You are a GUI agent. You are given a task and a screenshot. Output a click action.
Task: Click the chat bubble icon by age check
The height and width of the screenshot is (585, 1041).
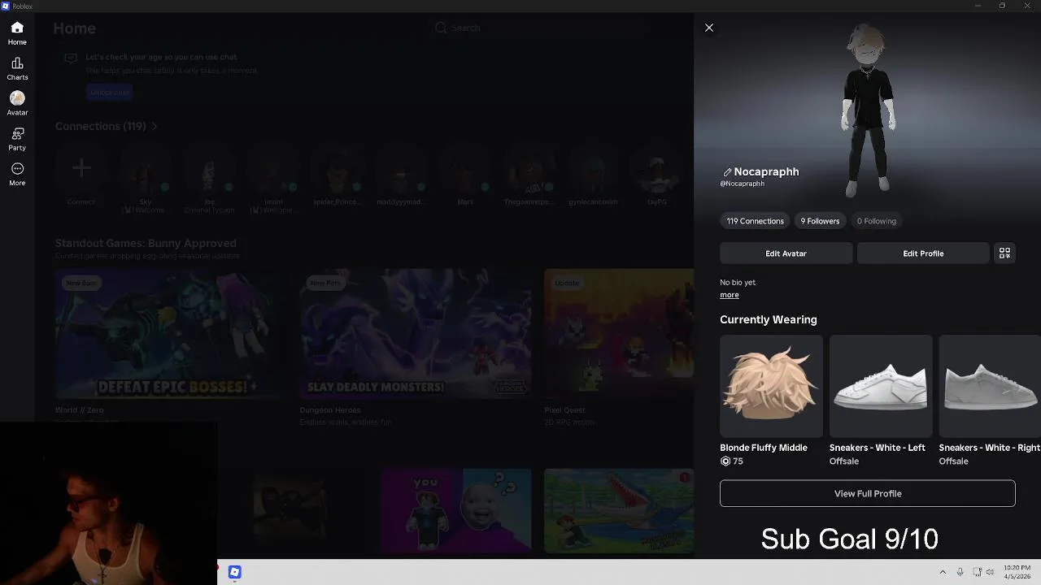(71, 58)
